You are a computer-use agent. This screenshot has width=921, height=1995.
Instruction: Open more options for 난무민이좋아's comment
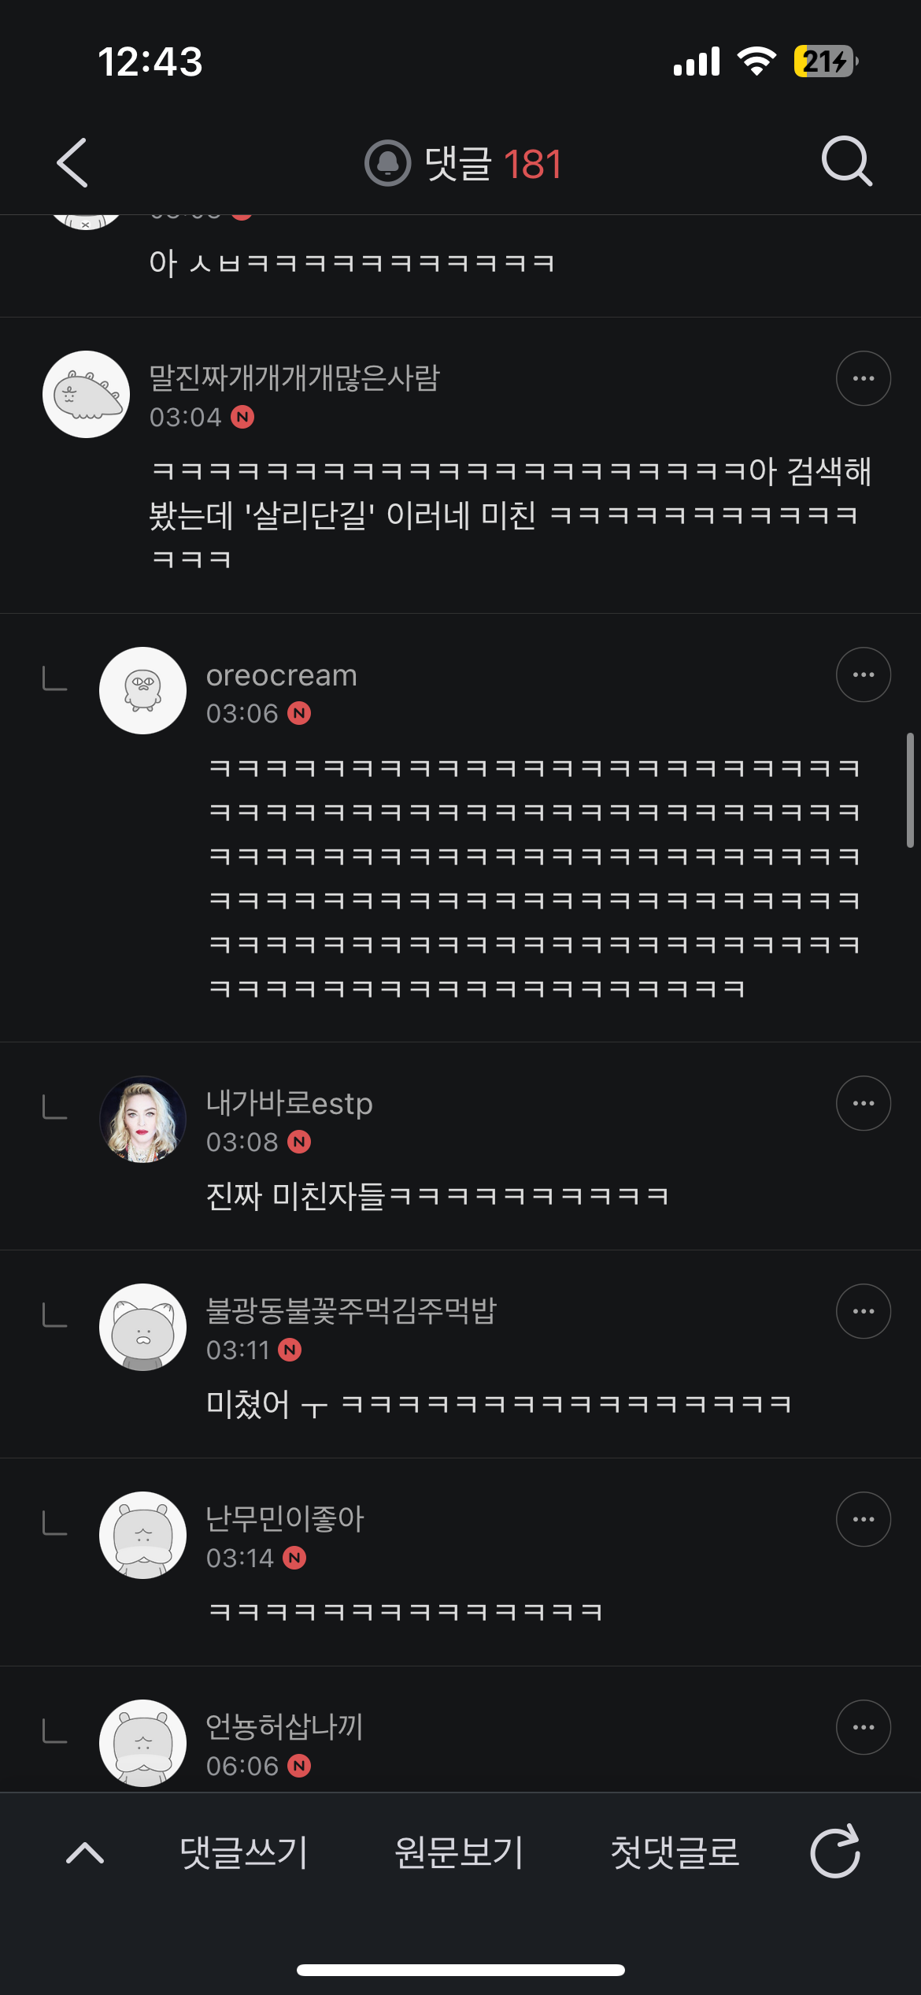pyautogui.click(x=863, y=1519)
